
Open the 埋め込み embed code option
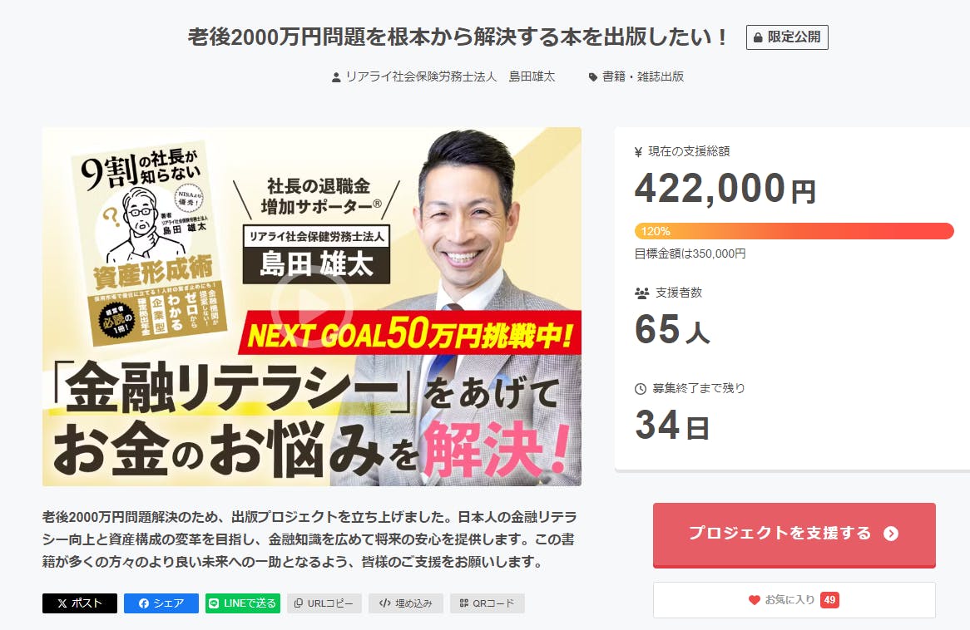pos(406,603)
